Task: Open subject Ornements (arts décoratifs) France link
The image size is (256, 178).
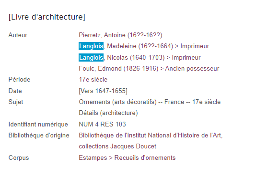Action: pyautogui.click(x=150, y=102)
